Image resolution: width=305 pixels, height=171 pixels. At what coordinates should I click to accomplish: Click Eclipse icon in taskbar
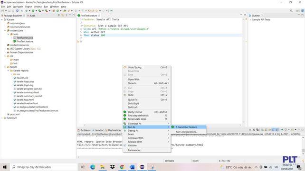[142, 167]
